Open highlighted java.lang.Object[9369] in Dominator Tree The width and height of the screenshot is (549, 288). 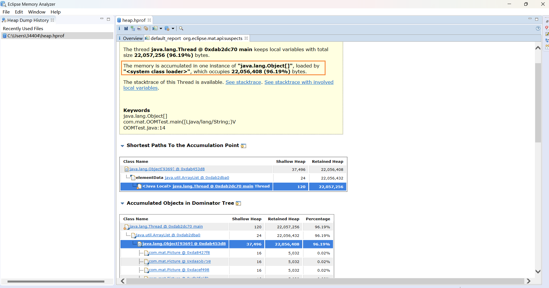click(184, 244)
